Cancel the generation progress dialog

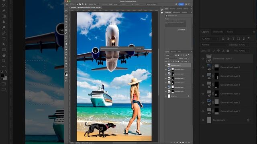click(139, 49)
